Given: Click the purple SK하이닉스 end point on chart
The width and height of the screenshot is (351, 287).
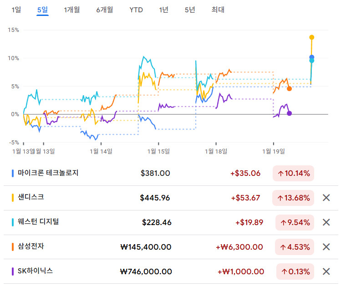Looking at the screenshot, I should pyautogui.click(x=290, y=113).
